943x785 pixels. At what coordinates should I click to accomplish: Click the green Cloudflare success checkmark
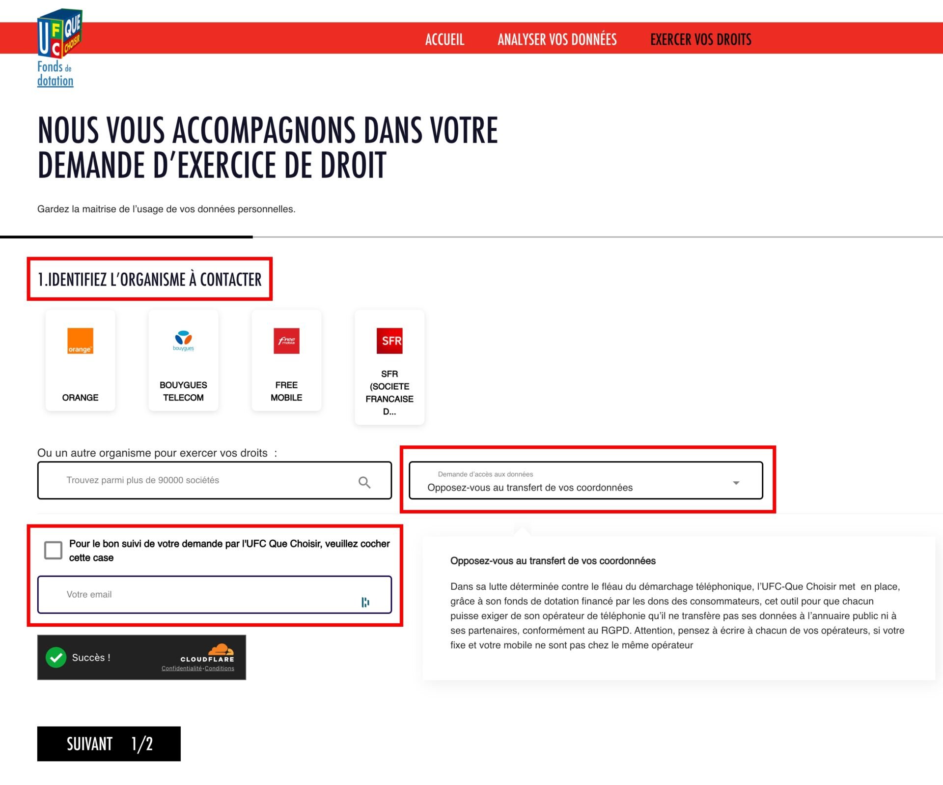56,657
